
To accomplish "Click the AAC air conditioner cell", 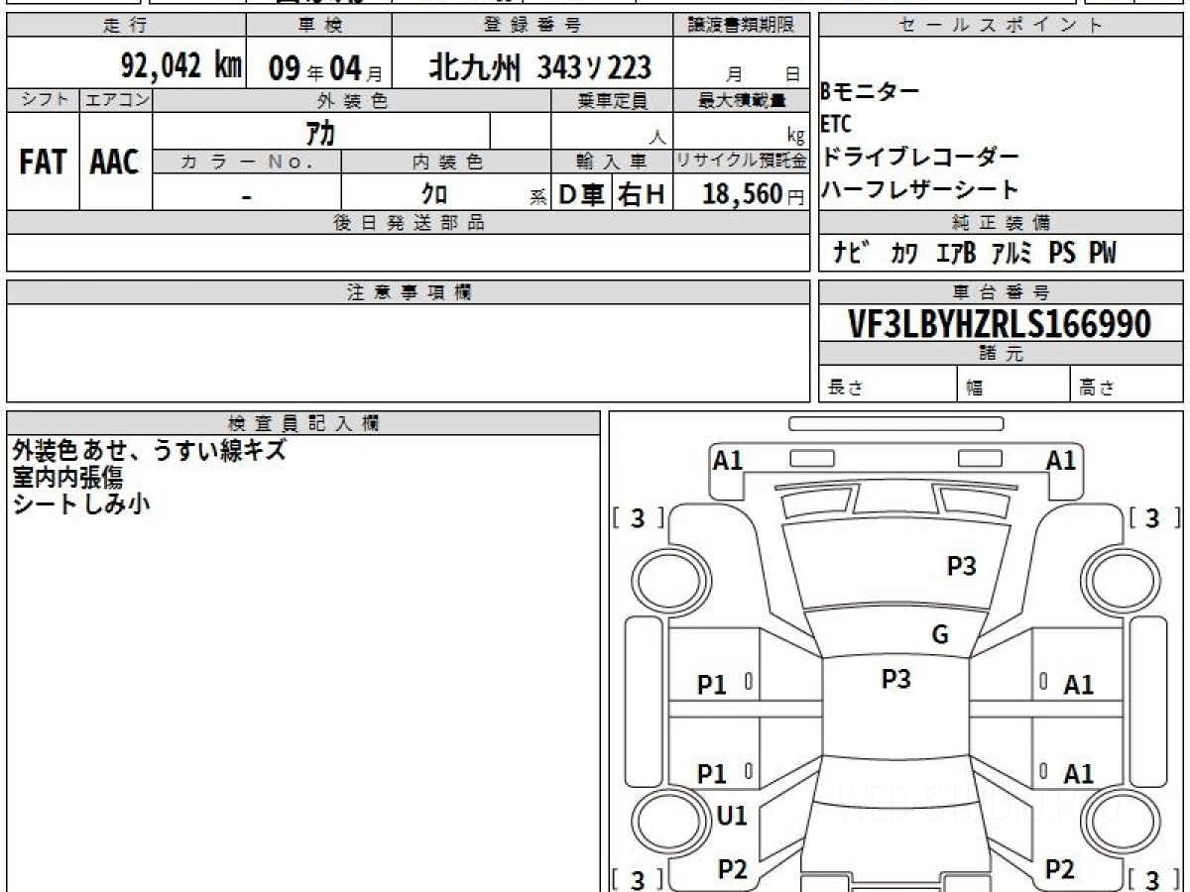I will coord(115,163).
